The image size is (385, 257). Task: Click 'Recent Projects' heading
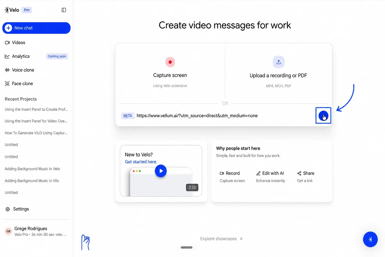(x=21, y=99)
